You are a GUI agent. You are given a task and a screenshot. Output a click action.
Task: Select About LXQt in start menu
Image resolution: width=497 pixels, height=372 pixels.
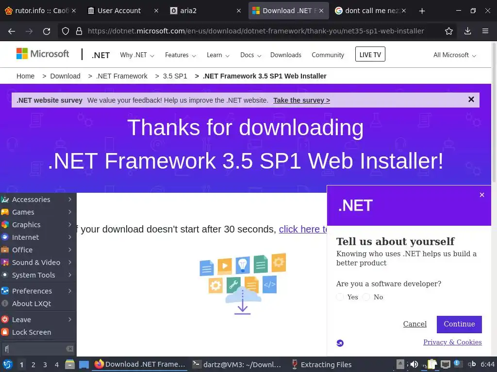(37, 303)
